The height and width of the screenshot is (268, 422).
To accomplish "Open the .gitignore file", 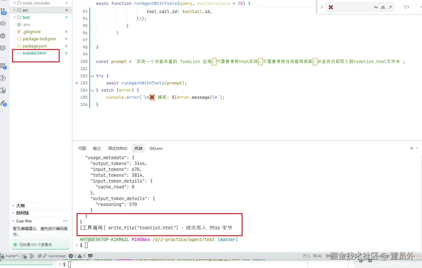I will (x=32, y=32).
